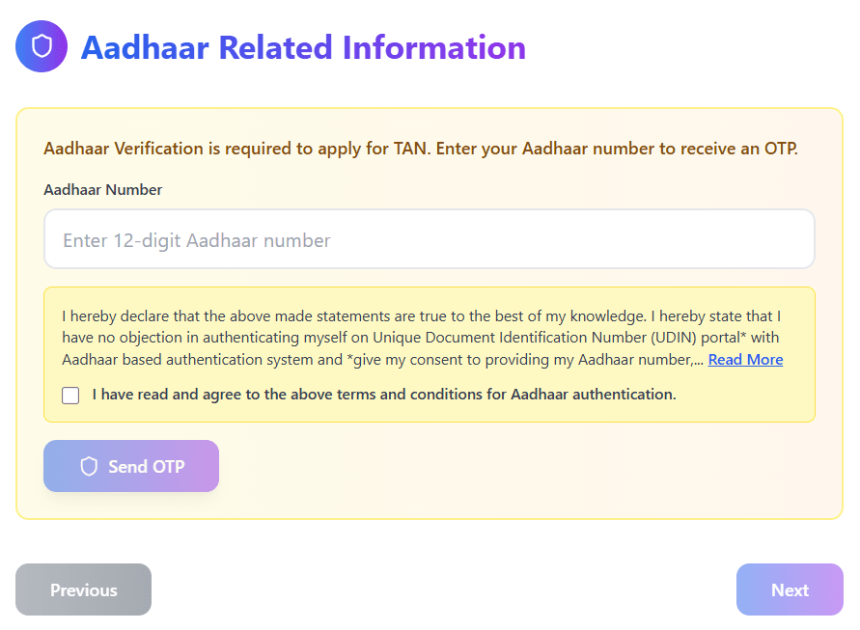Click the Aadhaar Verification required notice text

(x=421, y=150)
